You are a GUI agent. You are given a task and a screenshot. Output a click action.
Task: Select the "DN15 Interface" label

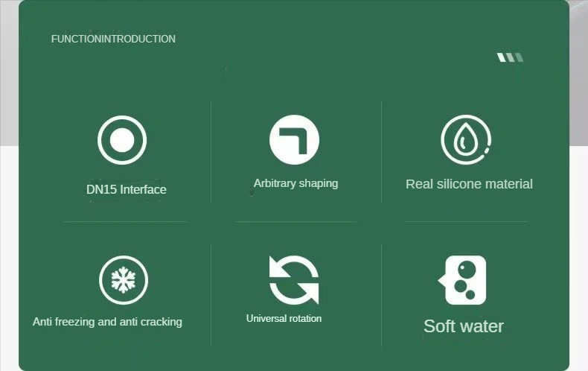tap(127, 190)
